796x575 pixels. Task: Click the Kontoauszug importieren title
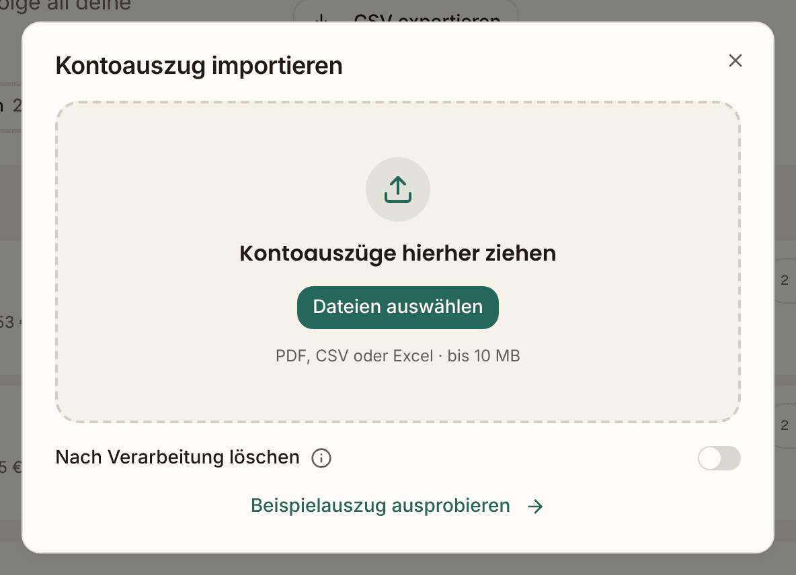(x=199, y=66)
